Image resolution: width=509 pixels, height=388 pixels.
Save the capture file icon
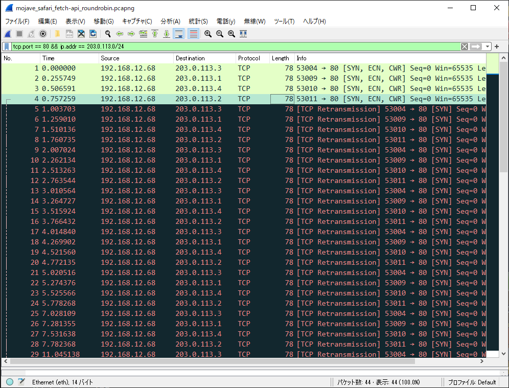69,34
